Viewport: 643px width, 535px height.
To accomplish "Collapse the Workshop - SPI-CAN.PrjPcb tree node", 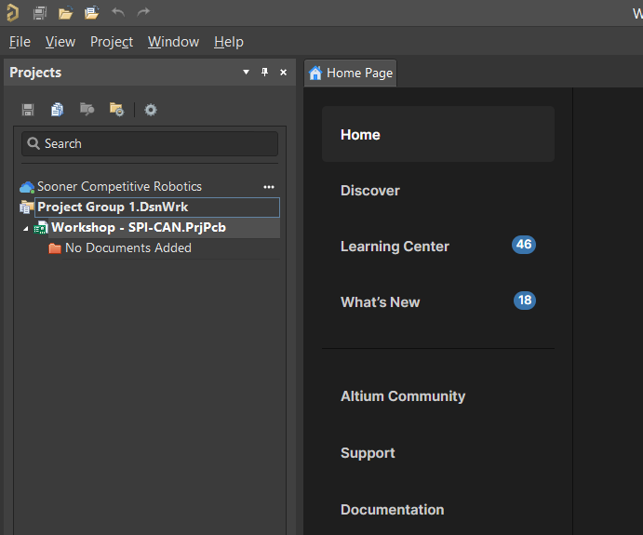I will click(x=26, y=229).
